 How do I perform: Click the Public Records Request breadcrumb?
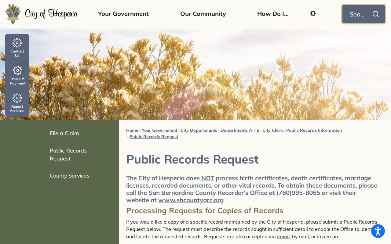click(154, 137)
